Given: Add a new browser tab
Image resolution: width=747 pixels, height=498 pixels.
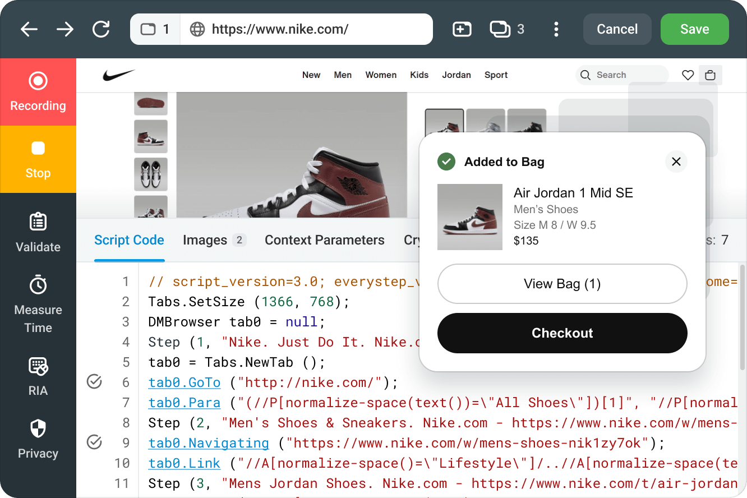Looking at the screenshot, I should click(x=462, y=29).
